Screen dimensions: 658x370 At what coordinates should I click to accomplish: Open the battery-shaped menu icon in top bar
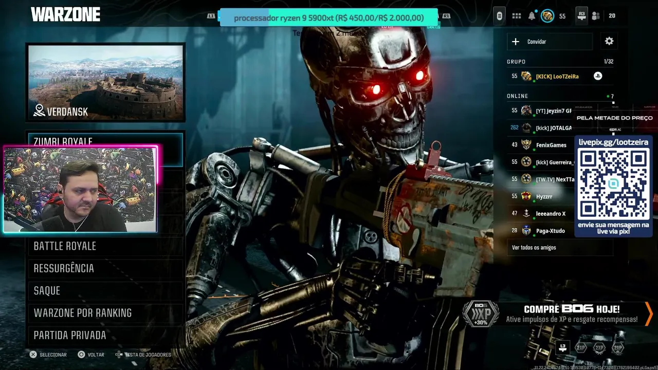coord(499,16)
